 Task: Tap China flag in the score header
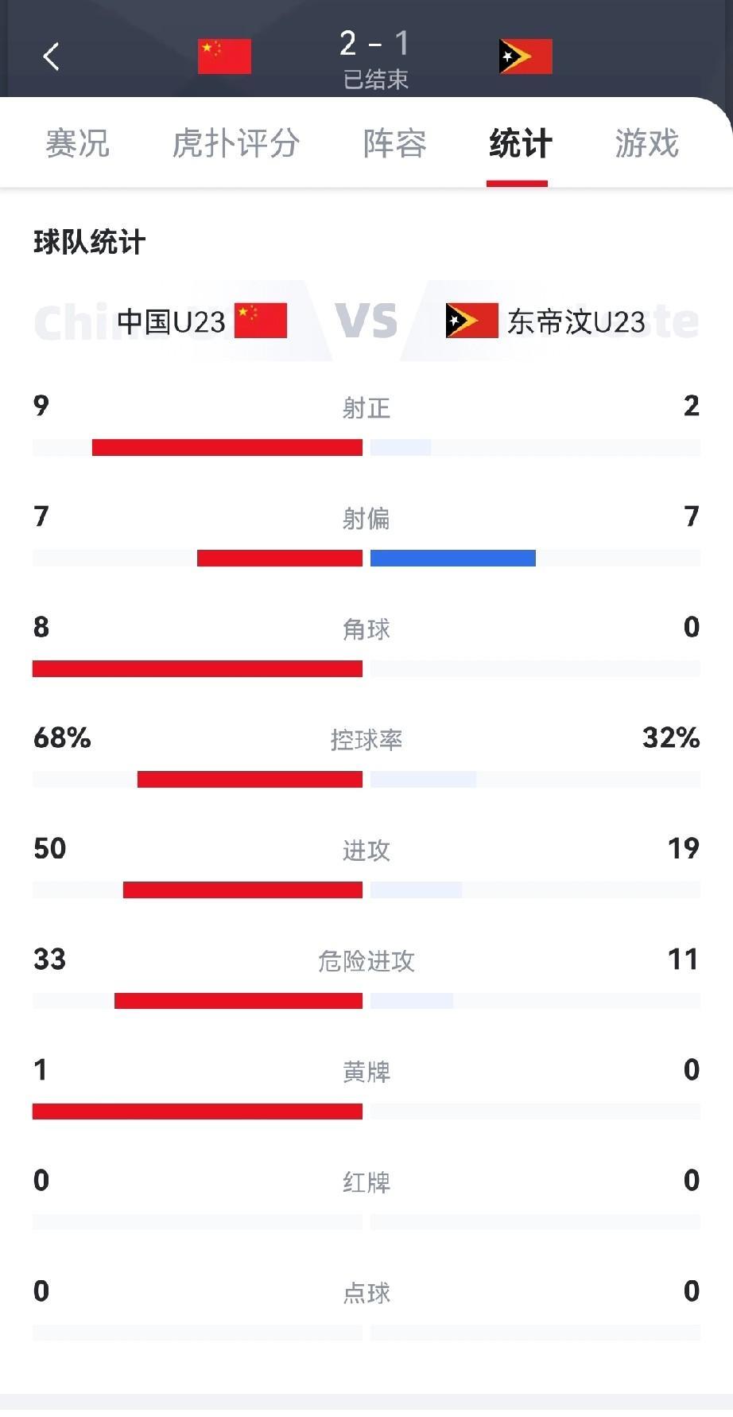[x=224, y=56]
